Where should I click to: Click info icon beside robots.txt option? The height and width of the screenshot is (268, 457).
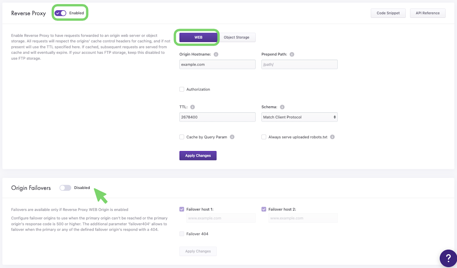tap(332, 137)
